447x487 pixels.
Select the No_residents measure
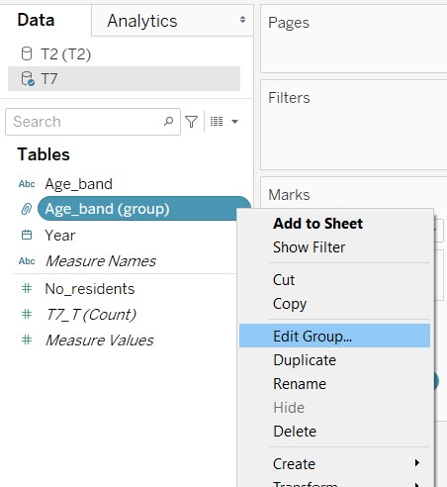[90, 289]
